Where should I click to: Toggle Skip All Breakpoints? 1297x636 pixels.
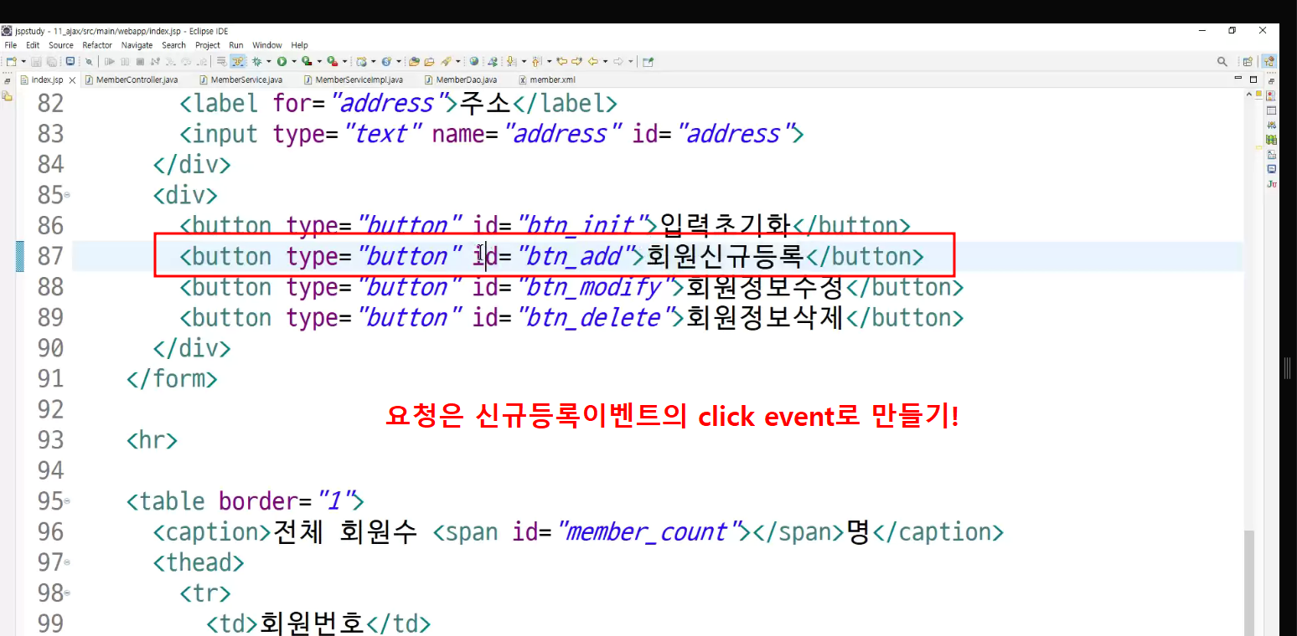point(89,61)
